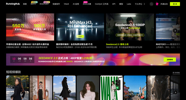Screen dimensions: 186x100
Task: Open AIGC大赛 nav item
Action: pyautogui.click(x=87, y=4)
